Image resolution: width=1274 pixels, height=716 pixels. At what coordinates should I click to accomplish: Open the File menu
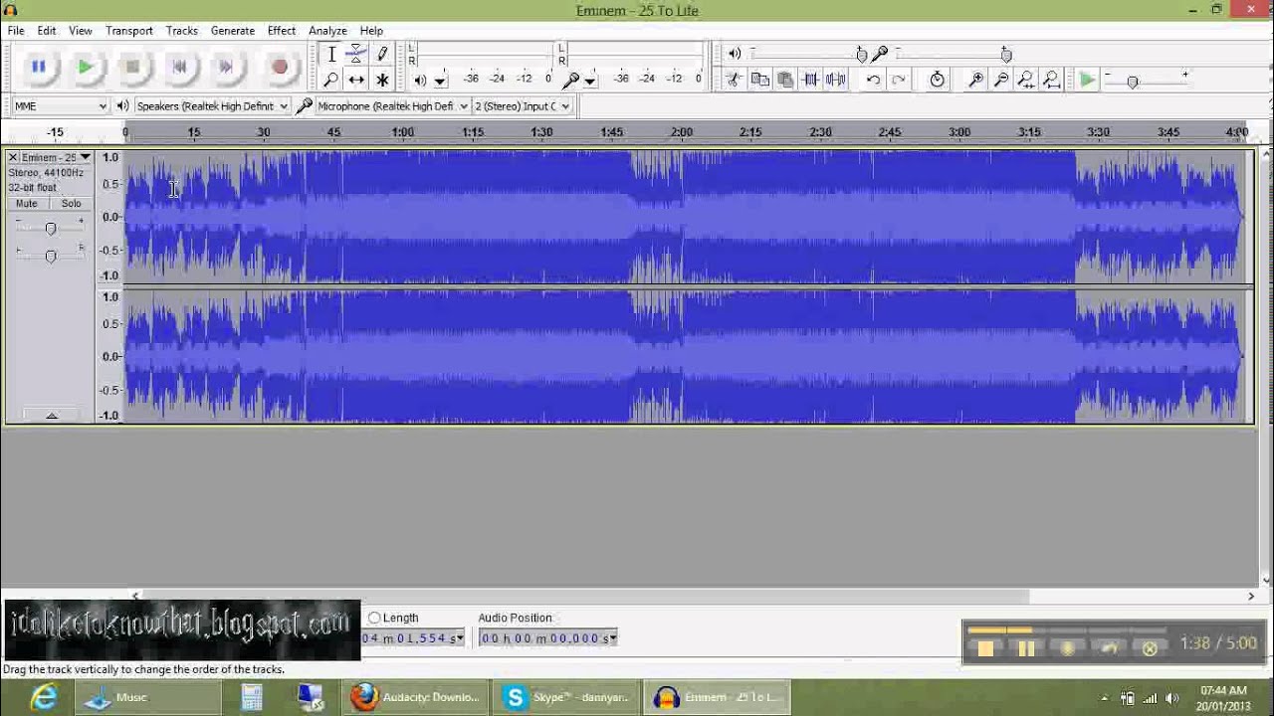tap(16, 31)
